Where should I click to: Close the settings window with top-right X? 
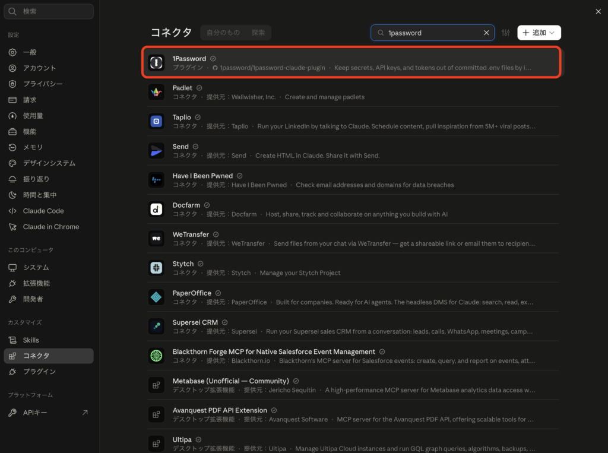(598, 12)
